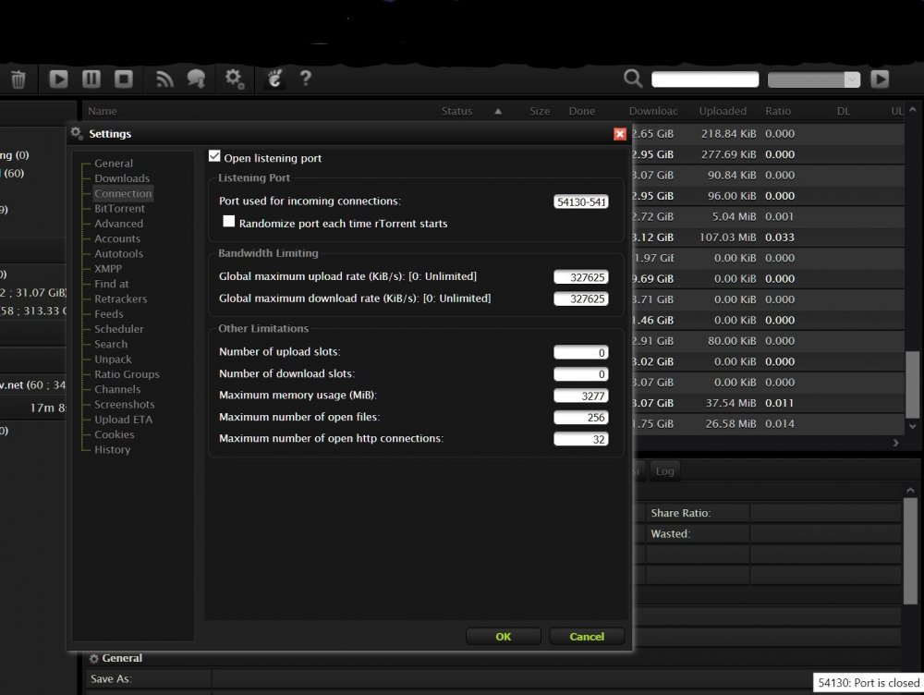Open Scheduler settings section
This screenshot has width=924, height=695.
click(119, 329)
